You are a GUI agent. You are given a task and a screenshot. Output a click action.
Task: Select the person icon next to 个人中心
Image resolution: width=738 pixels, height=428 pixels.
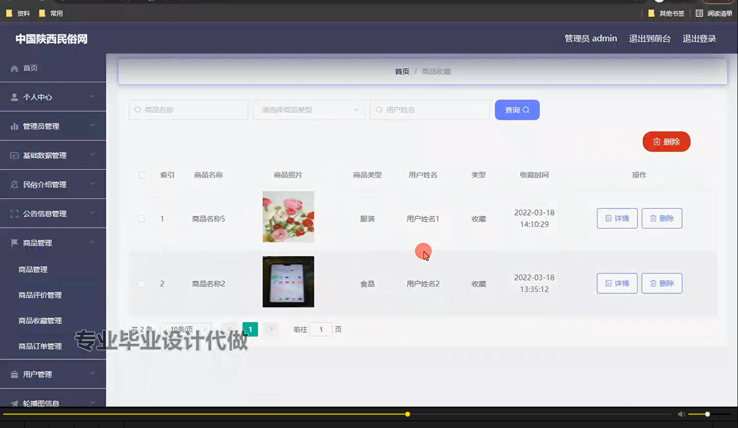point(14,96)
